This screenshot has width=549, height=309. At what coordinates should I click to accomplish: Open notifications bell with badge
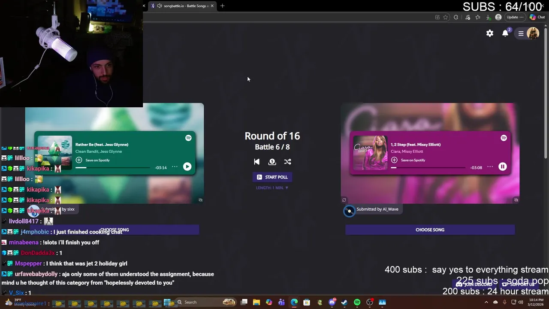pyautogui.click(x=506, y=33)
